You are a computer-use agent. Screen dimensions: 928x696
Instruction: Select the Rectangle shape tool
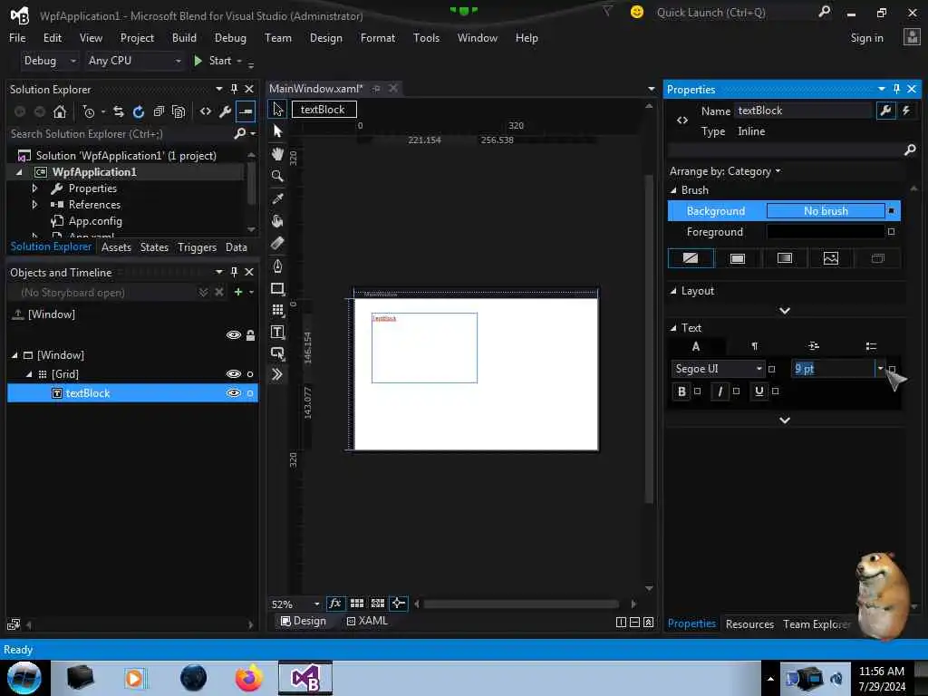277,288
